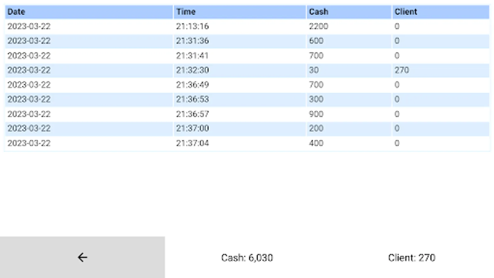Select the row with time 21:36:57
The height and width of the screenshot is (278, 494).
pyautogui.click(x=192, y=114)
